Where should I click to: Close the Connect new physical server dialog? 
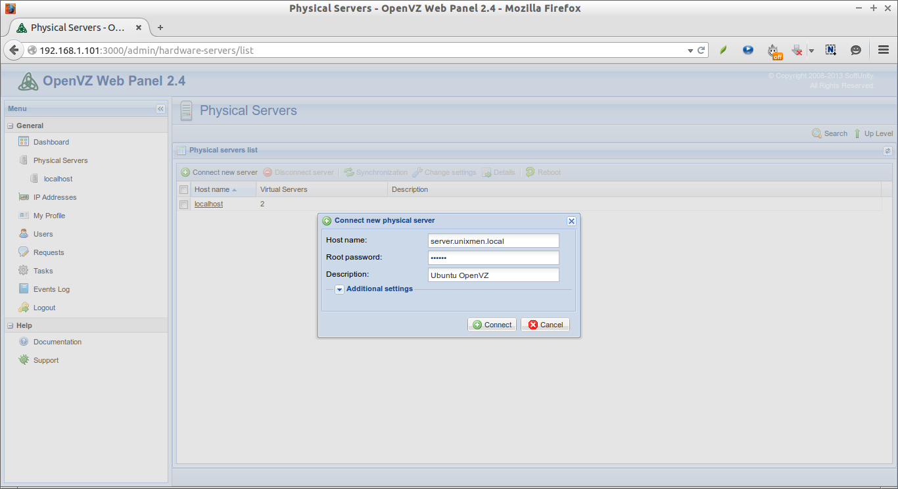point(571,221)
